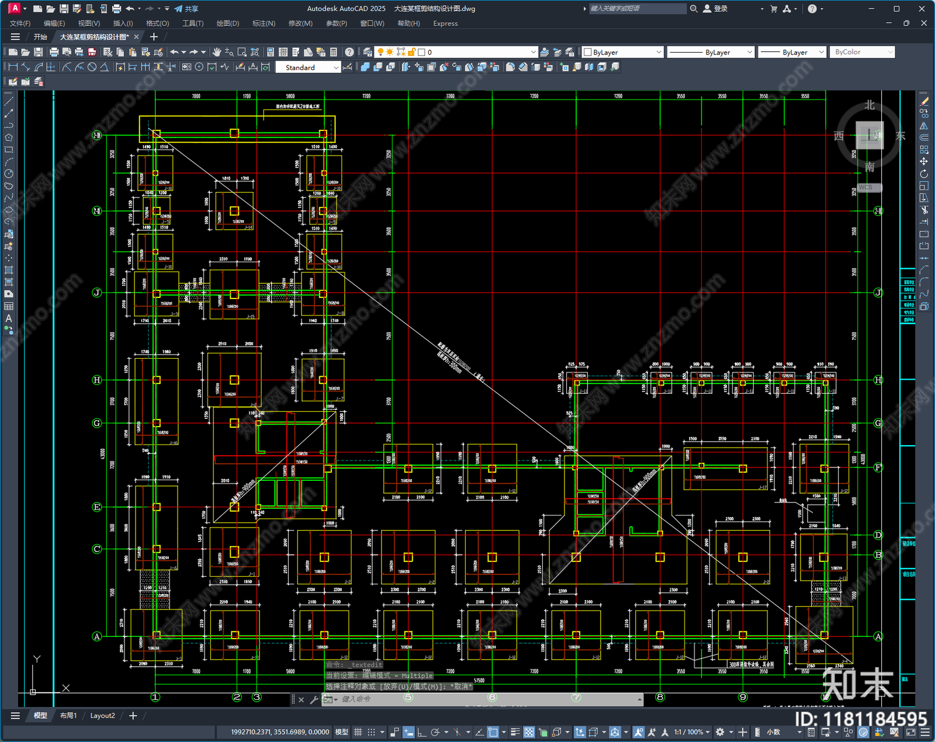Click the New drawing icon in Standard toolbar
This screenshot has width=935, height=742.
13,52
